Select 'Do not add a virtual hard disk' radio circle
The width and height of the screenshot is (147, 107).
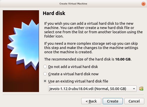(45, 67)
